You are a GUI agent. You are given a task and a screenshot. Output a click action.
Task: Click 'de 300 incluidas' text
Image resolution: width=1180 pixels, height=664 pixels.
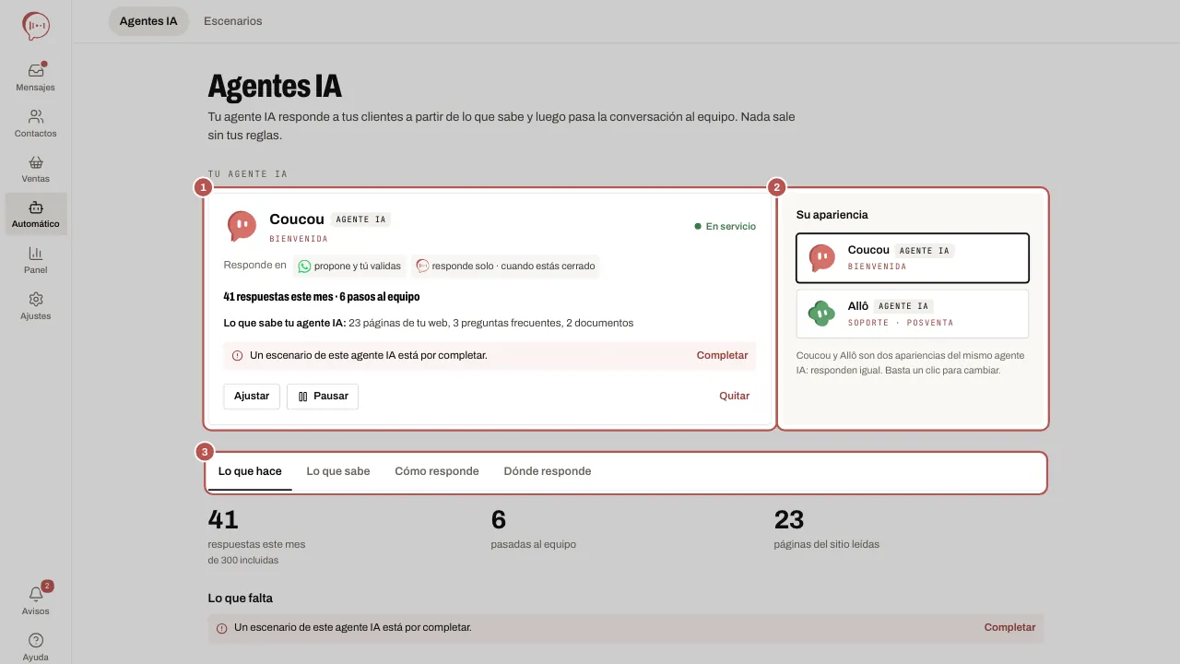click(x=243, y=561)
